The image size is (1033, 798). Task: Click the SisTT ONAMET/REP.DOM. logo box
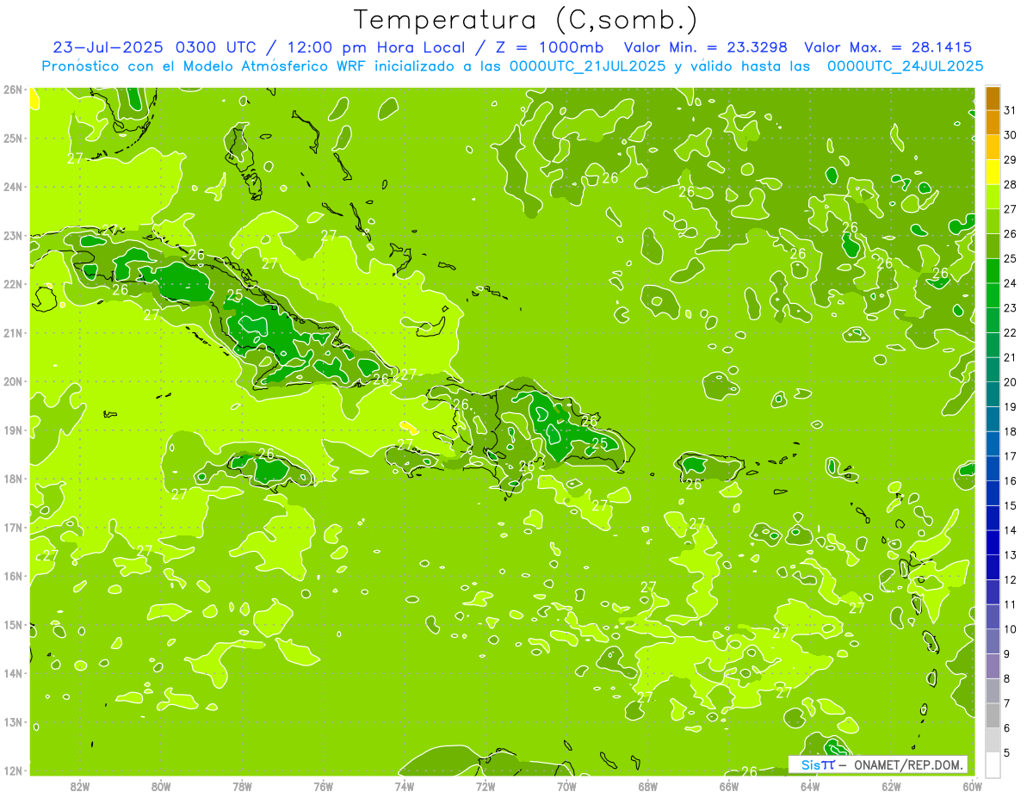[x=878, y=764]
